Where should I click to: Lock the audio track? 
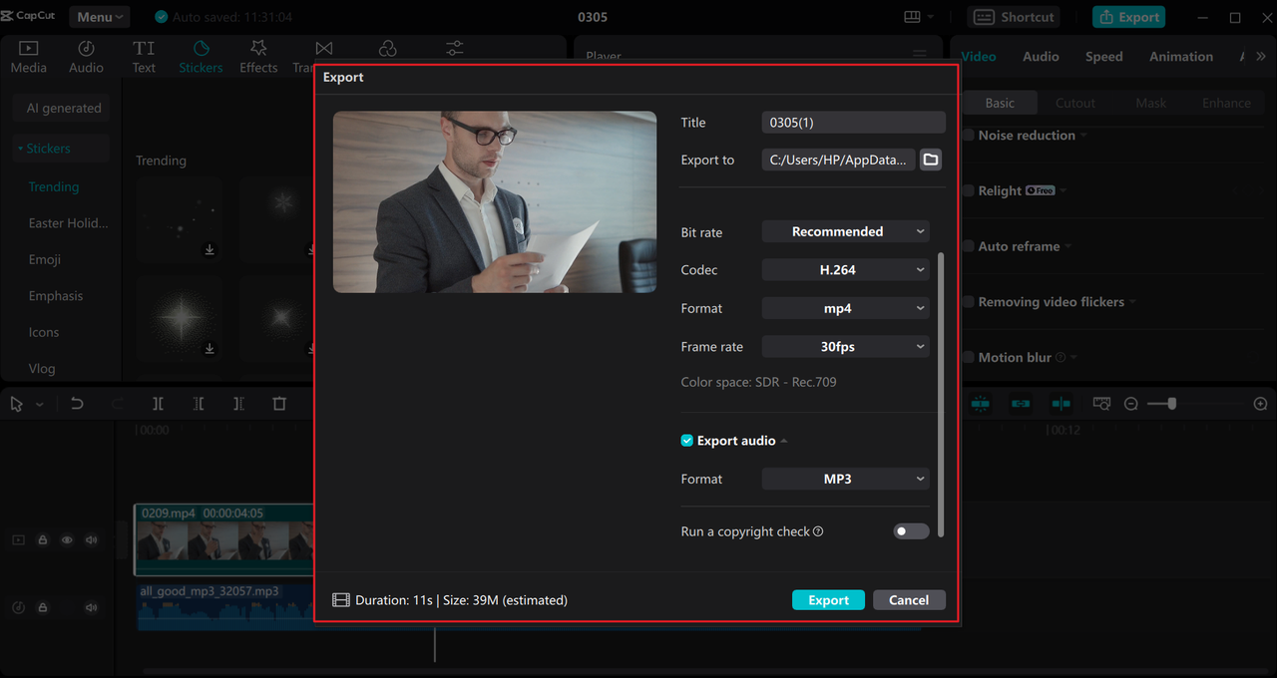click(43, 607)
